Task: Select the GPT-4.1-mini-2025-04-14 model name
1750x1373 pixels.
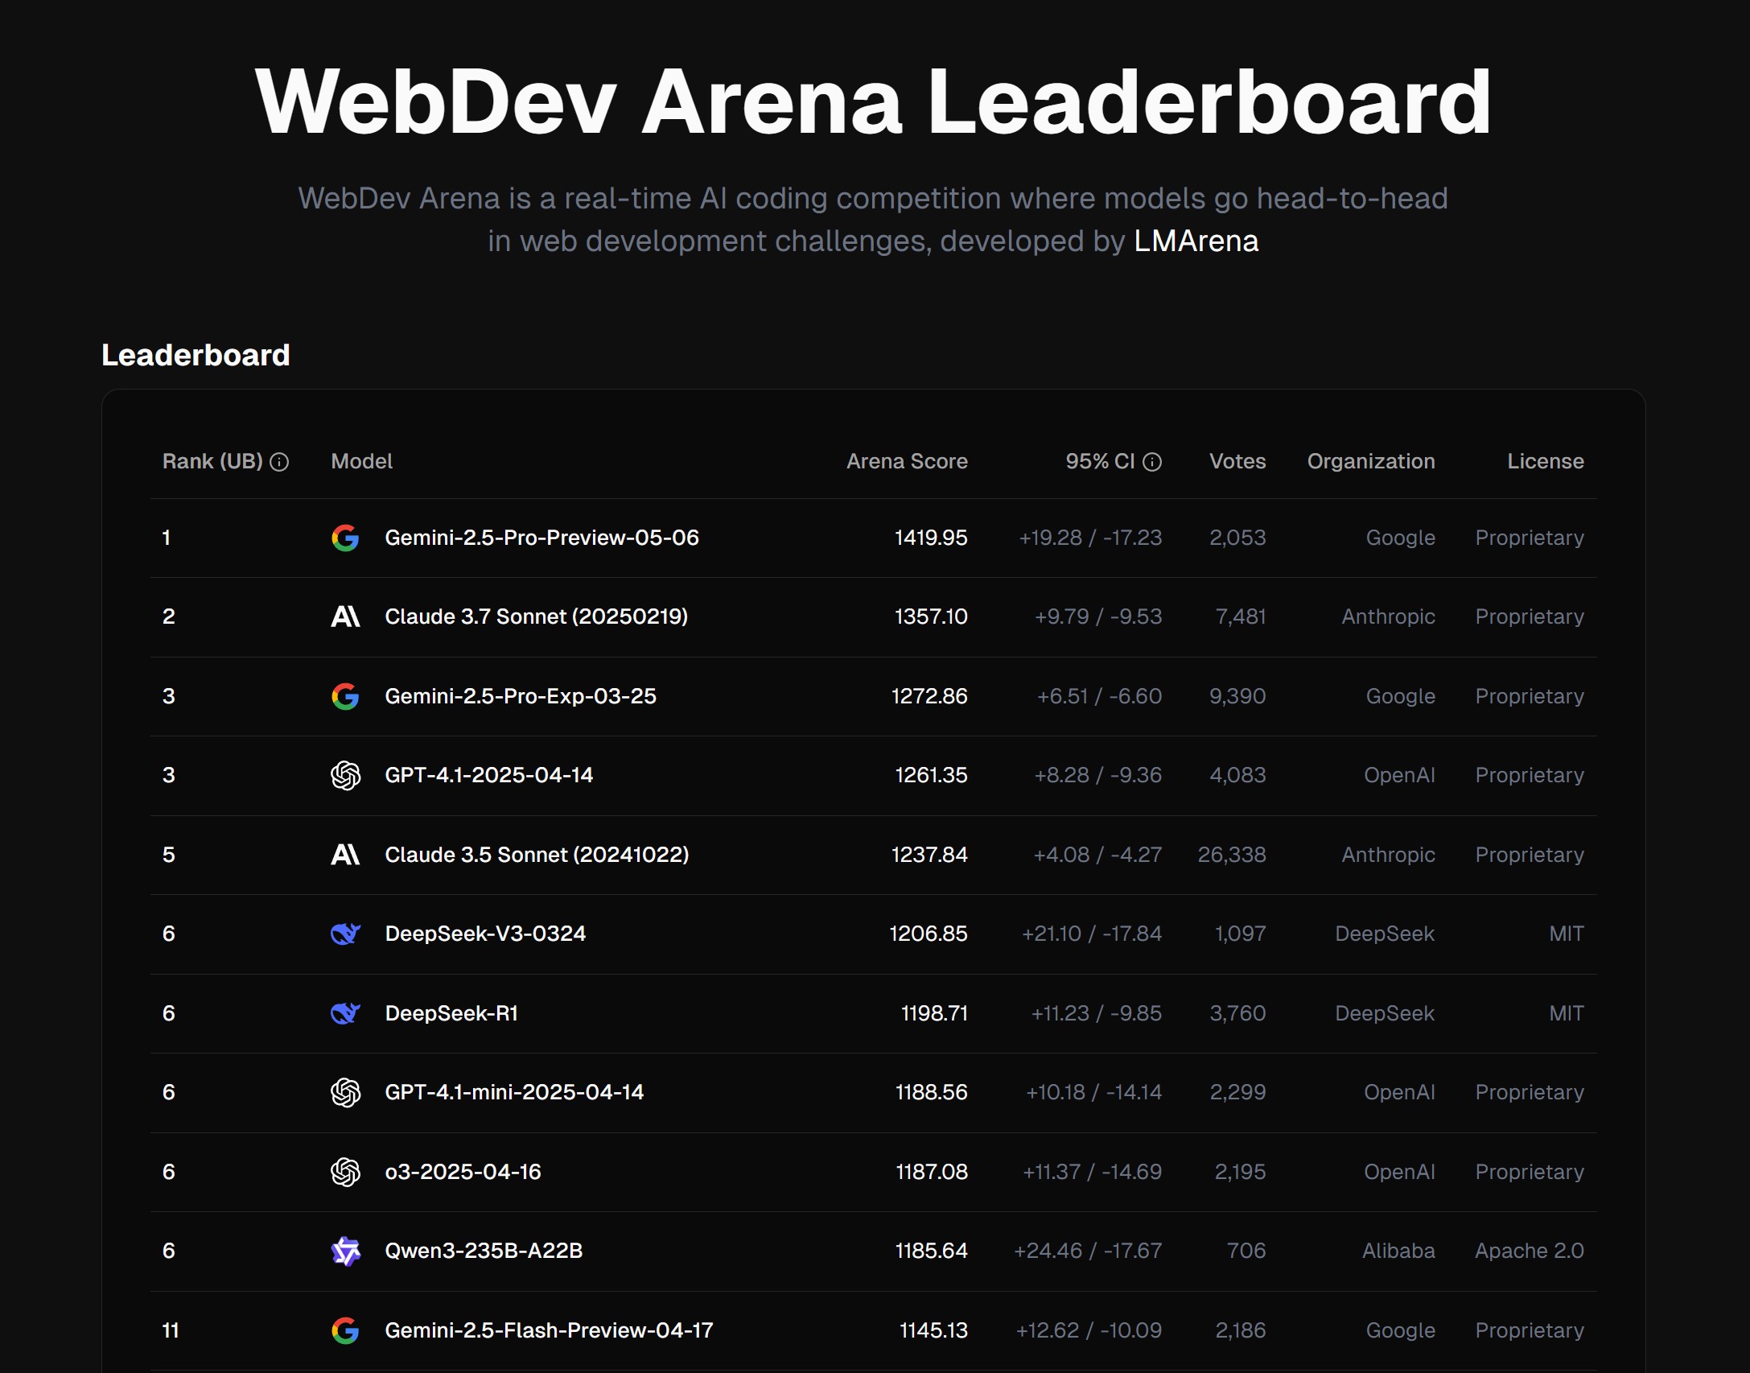Action: coord(514,1092)
